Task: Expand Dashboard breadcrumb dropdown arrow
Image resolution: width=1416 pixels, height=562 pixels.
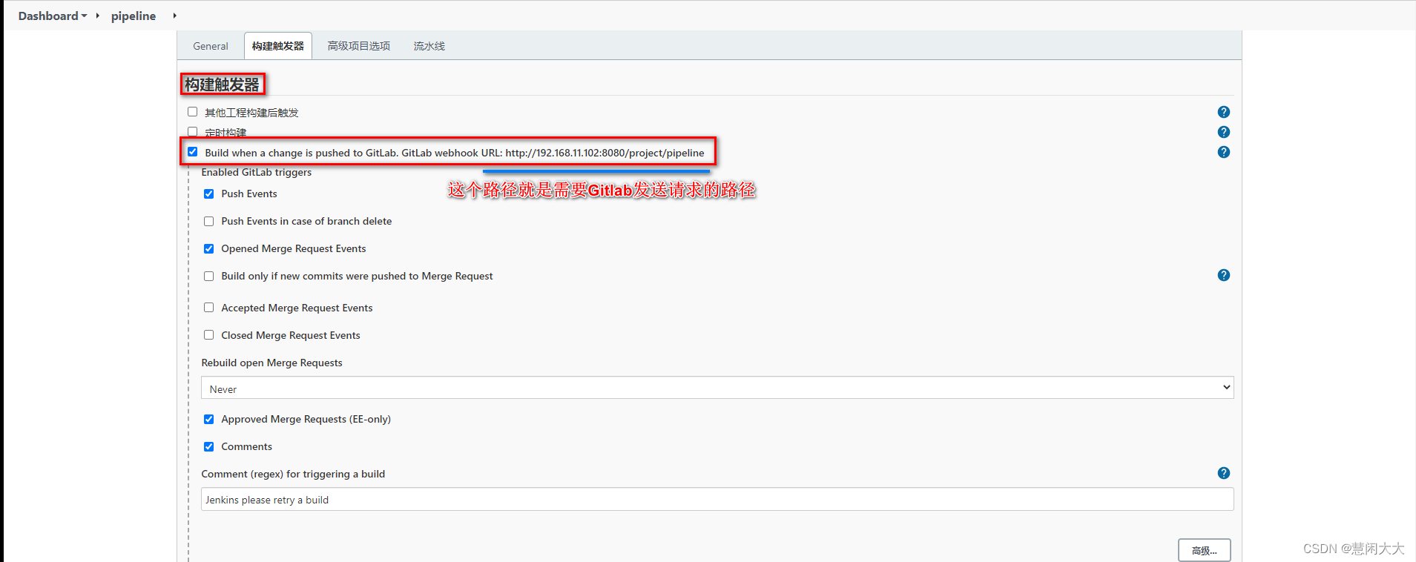Action: pyautogui.click(x=85, y=16)
